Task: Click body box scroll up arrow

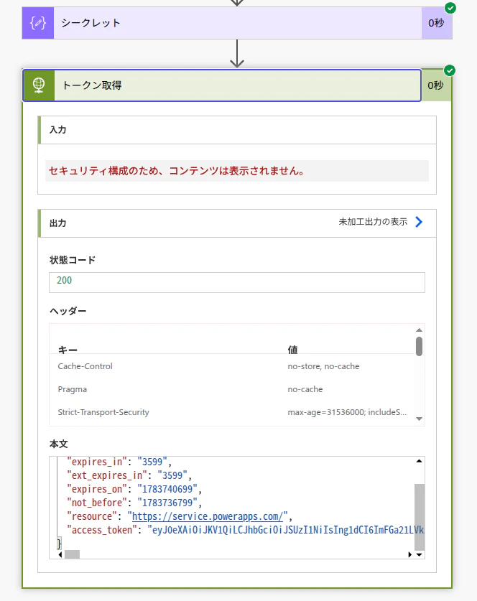Action: tap(419, 461)
